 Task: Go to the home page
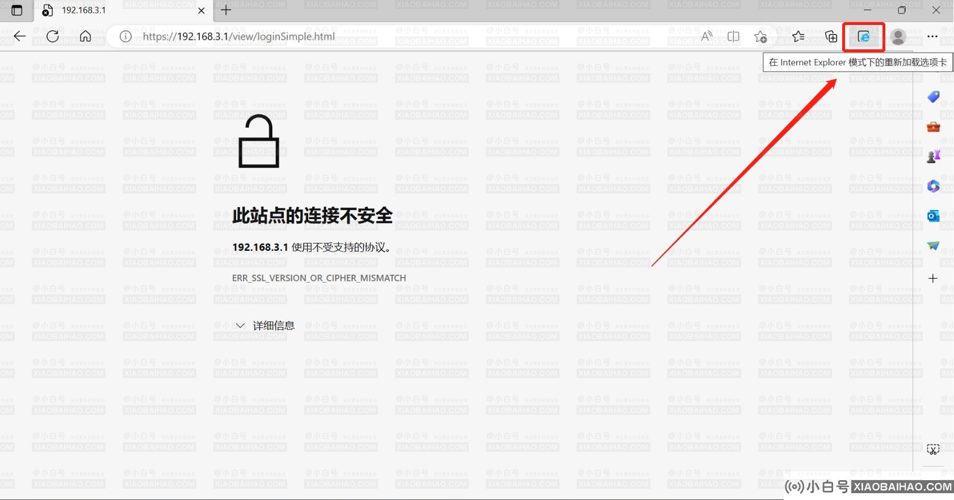[x=85, y=36]
